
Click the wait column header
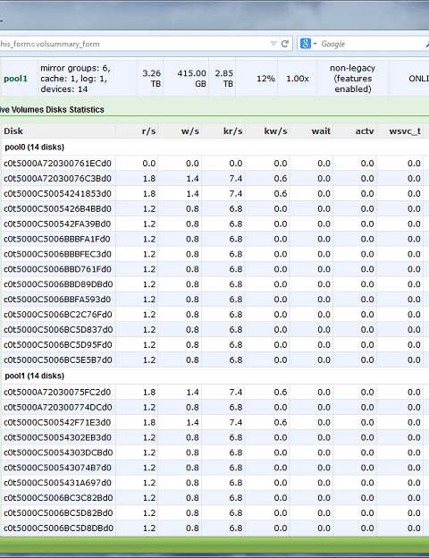pos(321,131)
